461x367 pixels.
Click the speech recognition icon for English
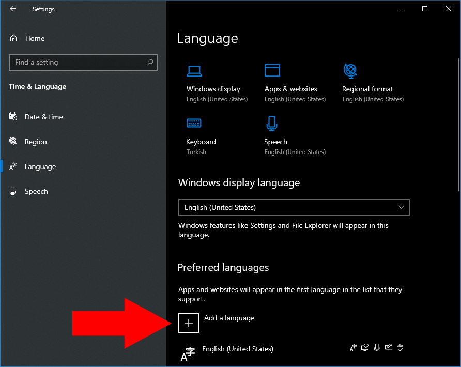[x=377, y=347]
